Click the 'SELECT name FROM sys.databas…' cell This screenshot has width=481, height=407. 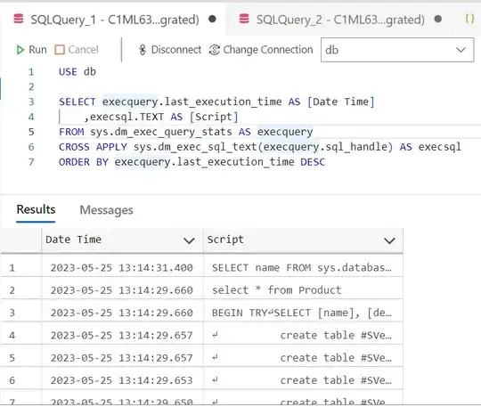click(302, 268)
